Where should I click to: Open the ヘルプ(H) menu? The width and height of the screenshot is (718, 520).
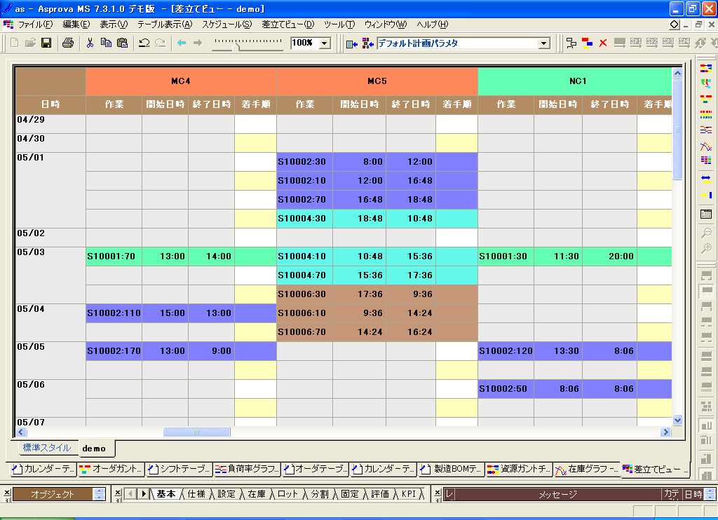[432, 25]
